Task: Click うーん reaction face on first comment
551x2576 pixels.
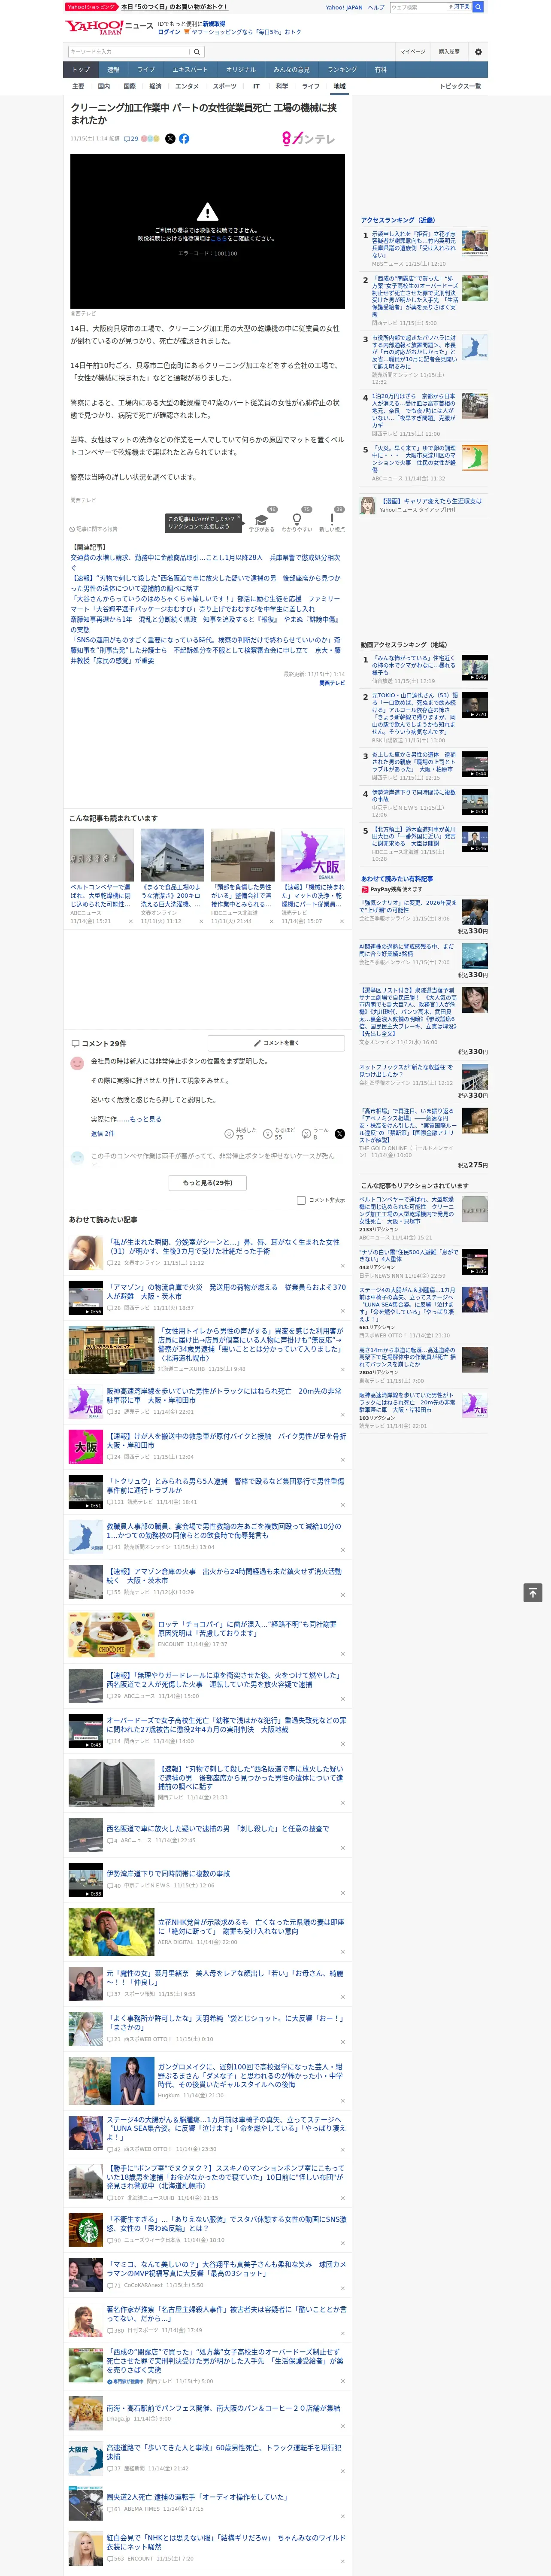Action: click(307, 1133)
